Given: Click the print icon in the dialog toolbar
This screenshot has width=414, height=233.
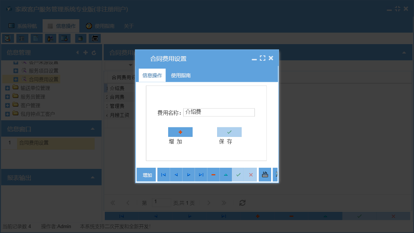Looking at the screenshot, I should tap(265, 174).
